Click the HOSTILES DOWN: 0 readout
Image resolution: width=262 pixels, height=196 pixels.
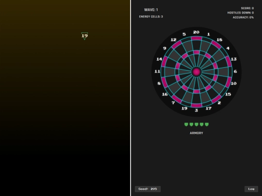[x=241, y=13]
